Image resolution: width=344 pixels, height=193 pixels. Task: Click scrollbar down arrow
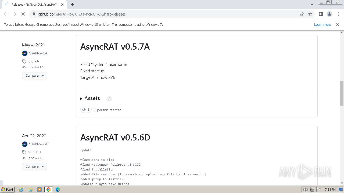click(342, 183)
